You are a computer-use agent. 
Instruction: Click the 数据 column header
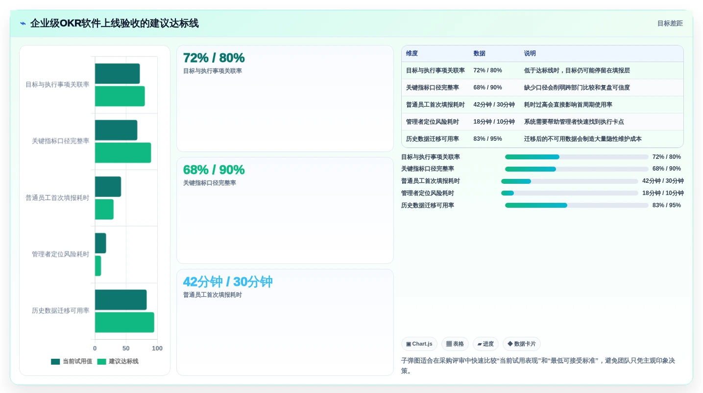pyautogui.click(x=479, y=53)
